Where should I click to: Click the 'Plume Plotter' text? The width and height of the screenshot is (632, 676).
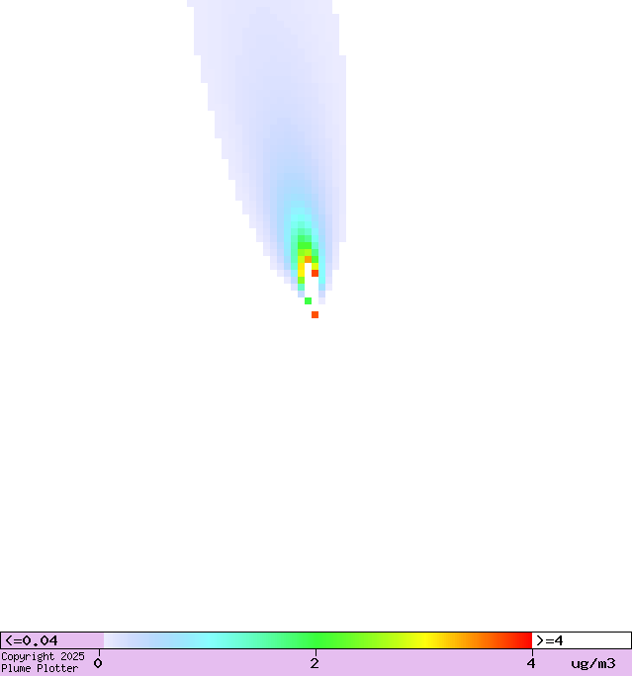pyautogui.click(x=40, y=668)
